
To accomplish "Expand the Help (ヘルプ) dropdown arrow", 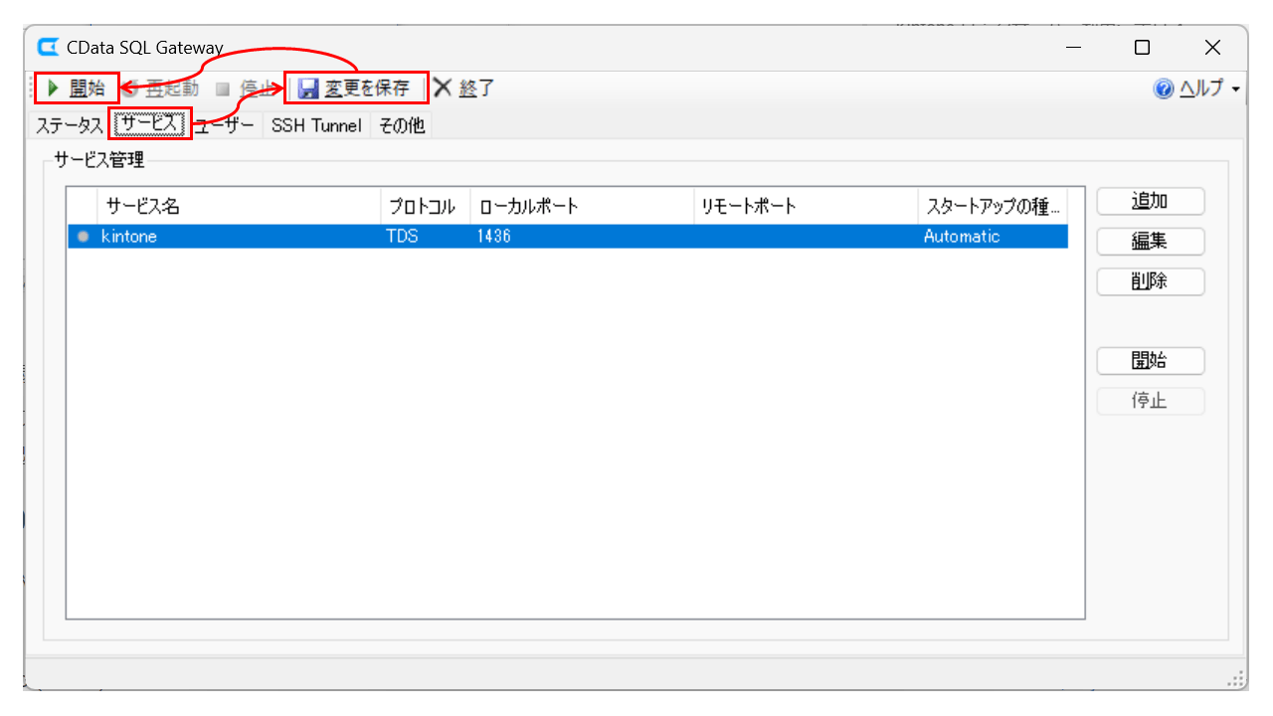I will (x=1235, y=89).
